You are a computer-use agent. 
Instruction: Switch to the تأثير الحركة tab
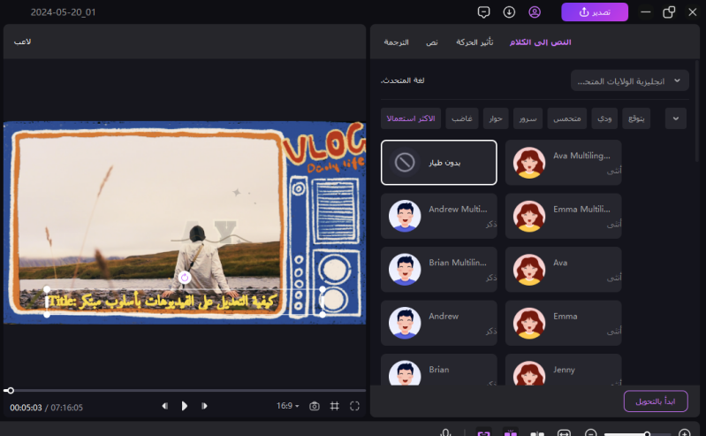click(x=474, y=42)
